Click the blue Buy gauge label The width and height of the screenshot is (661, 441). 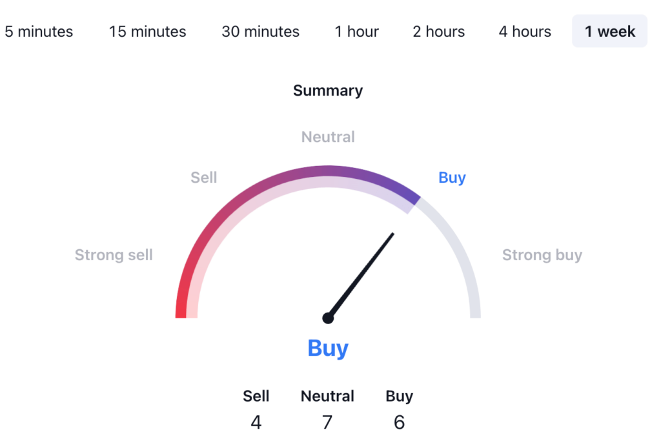pos(452,178)
